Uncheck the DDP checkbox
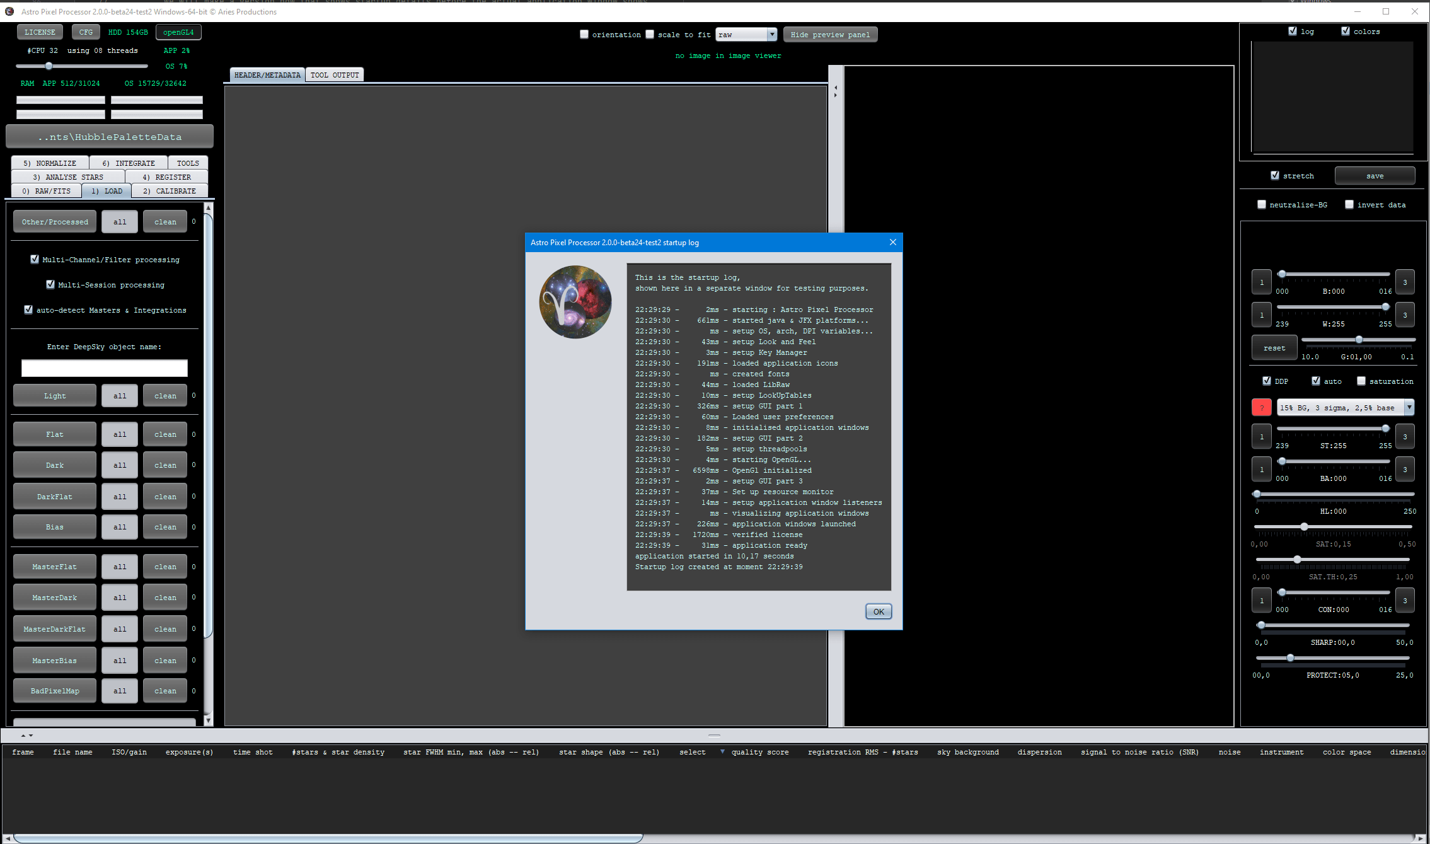This screenshot has height=844, width=1430. click(1267, 381)
